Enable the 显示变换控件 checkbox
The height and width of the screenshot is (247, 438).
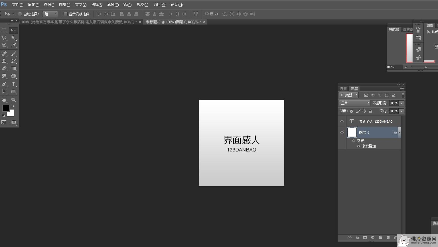[x=66, y=14]
